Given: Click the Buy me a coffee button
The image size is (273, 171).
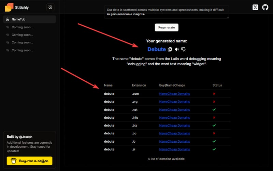Looking at the screenshot, I should (x=29, y=161).
